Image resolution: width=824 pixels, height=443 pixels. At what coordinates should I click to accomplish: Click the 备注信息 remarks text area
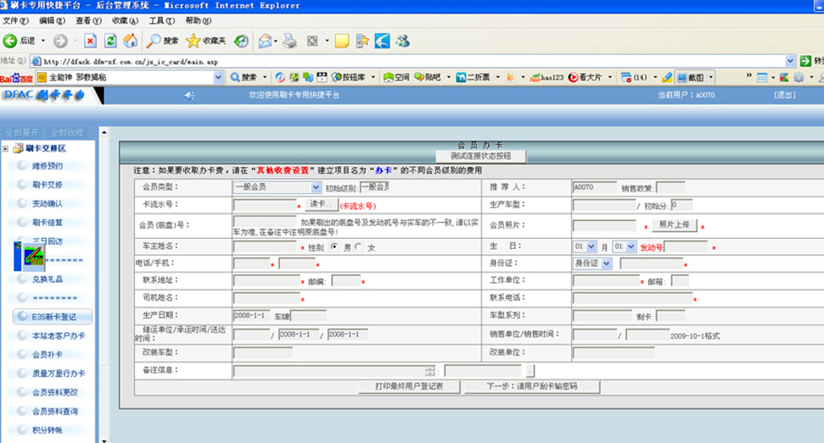(334, 371)
